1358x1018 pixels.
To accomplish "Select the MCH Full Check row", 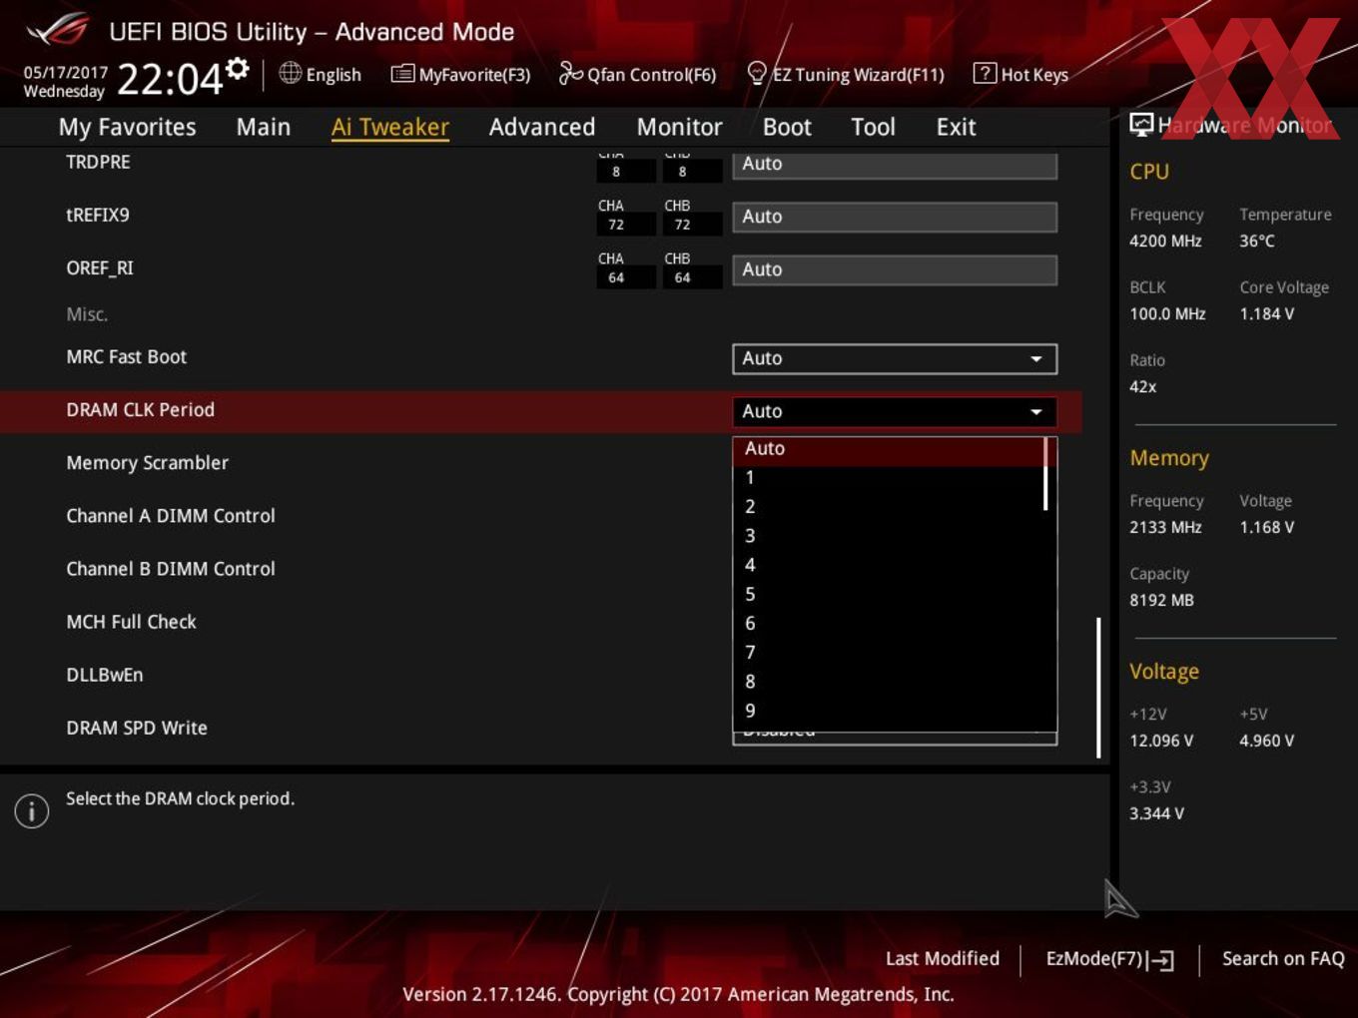I will click(x=132, y=622).
